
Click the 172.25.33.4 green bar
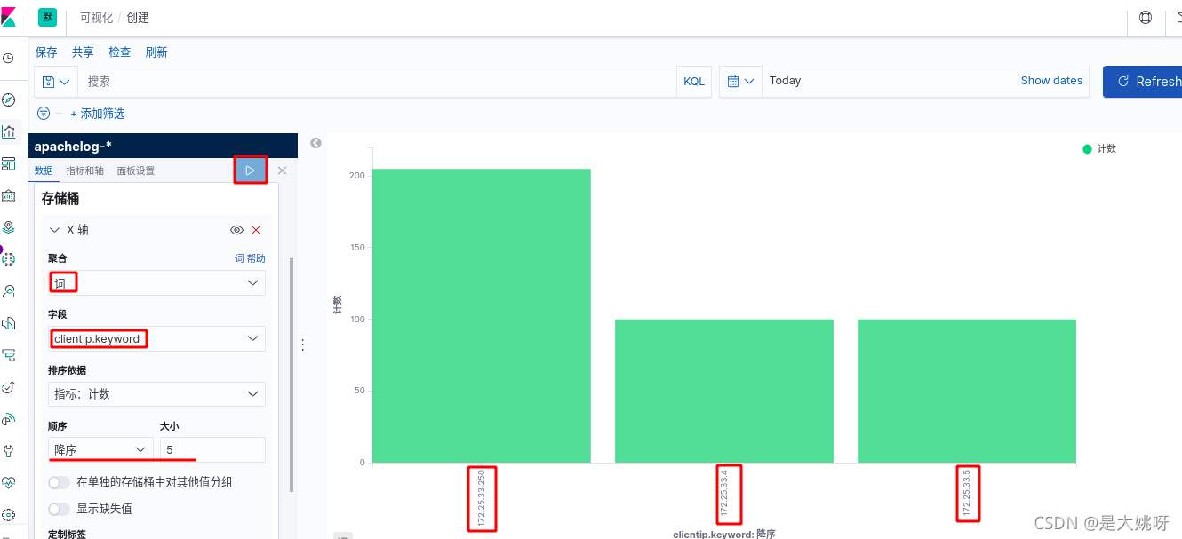click(724, 391)
